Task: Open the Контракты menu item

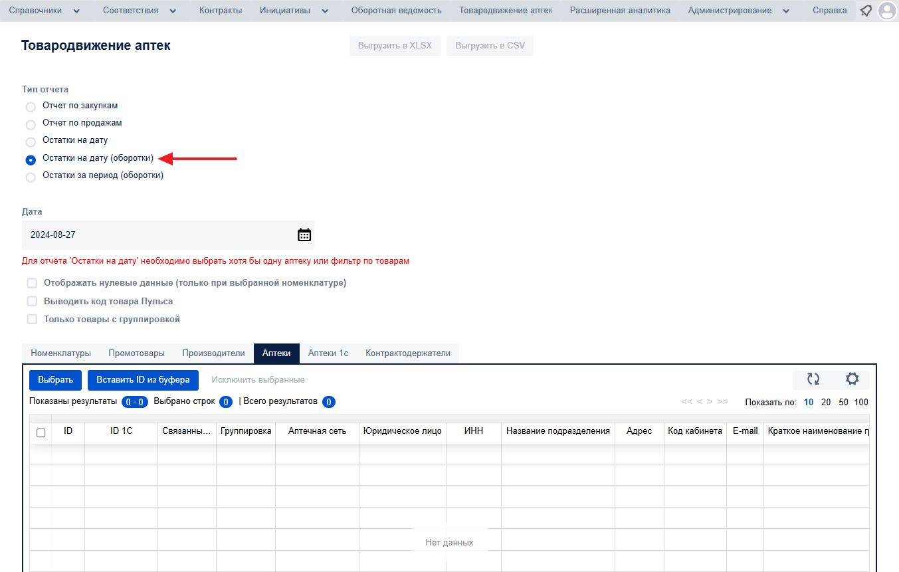Action: pos(221,11)
